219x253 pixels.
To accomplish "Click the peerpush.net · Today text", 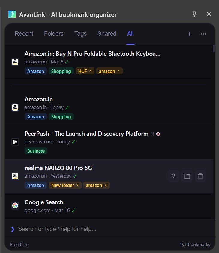I will coord(47,142).
